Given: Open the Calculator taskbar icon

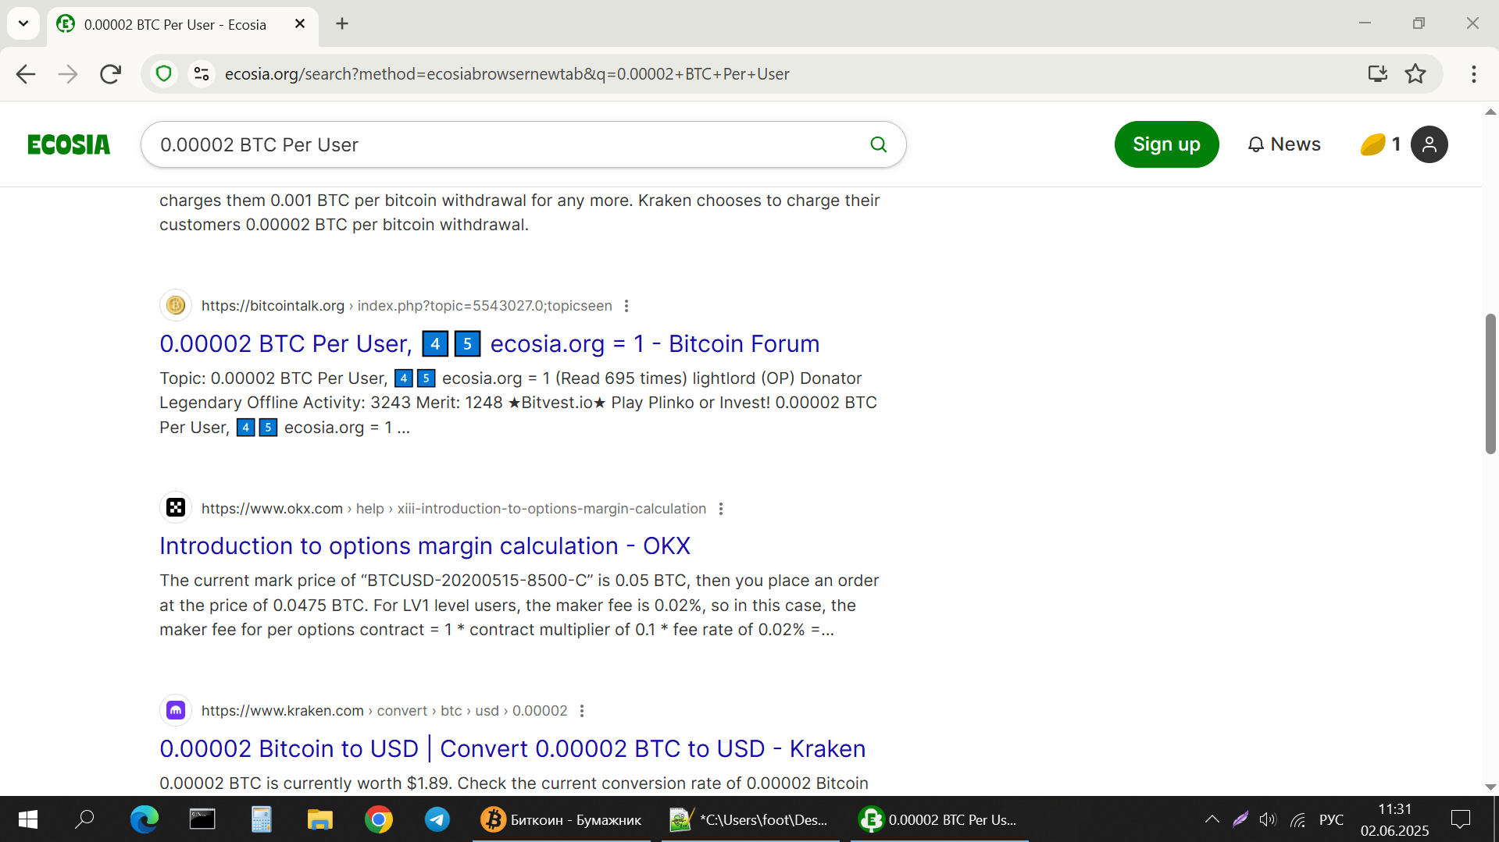Looking at the screenshot, I should click(261, 819).
